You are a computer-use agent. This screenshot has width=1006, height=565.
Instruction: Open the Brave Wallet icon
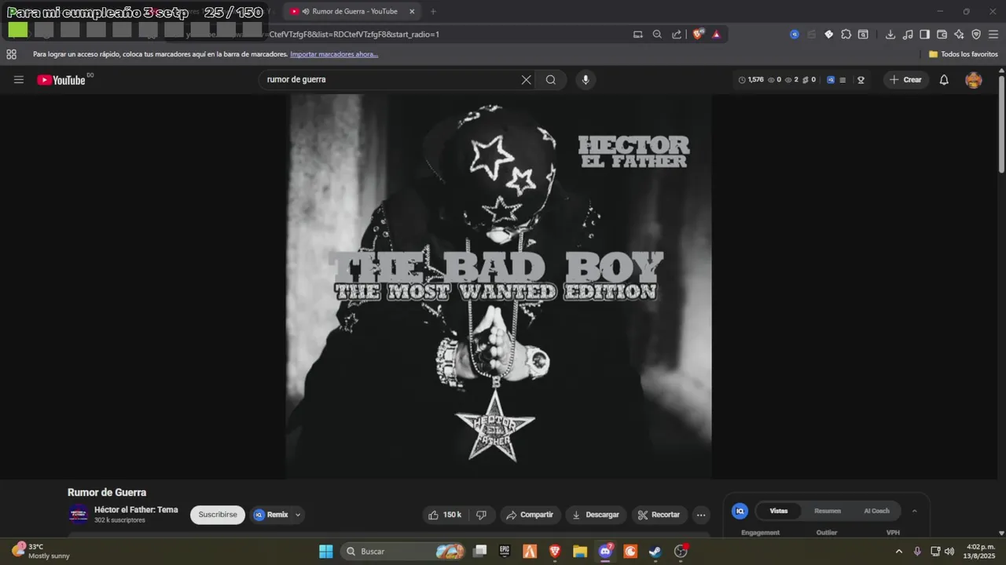942,35
